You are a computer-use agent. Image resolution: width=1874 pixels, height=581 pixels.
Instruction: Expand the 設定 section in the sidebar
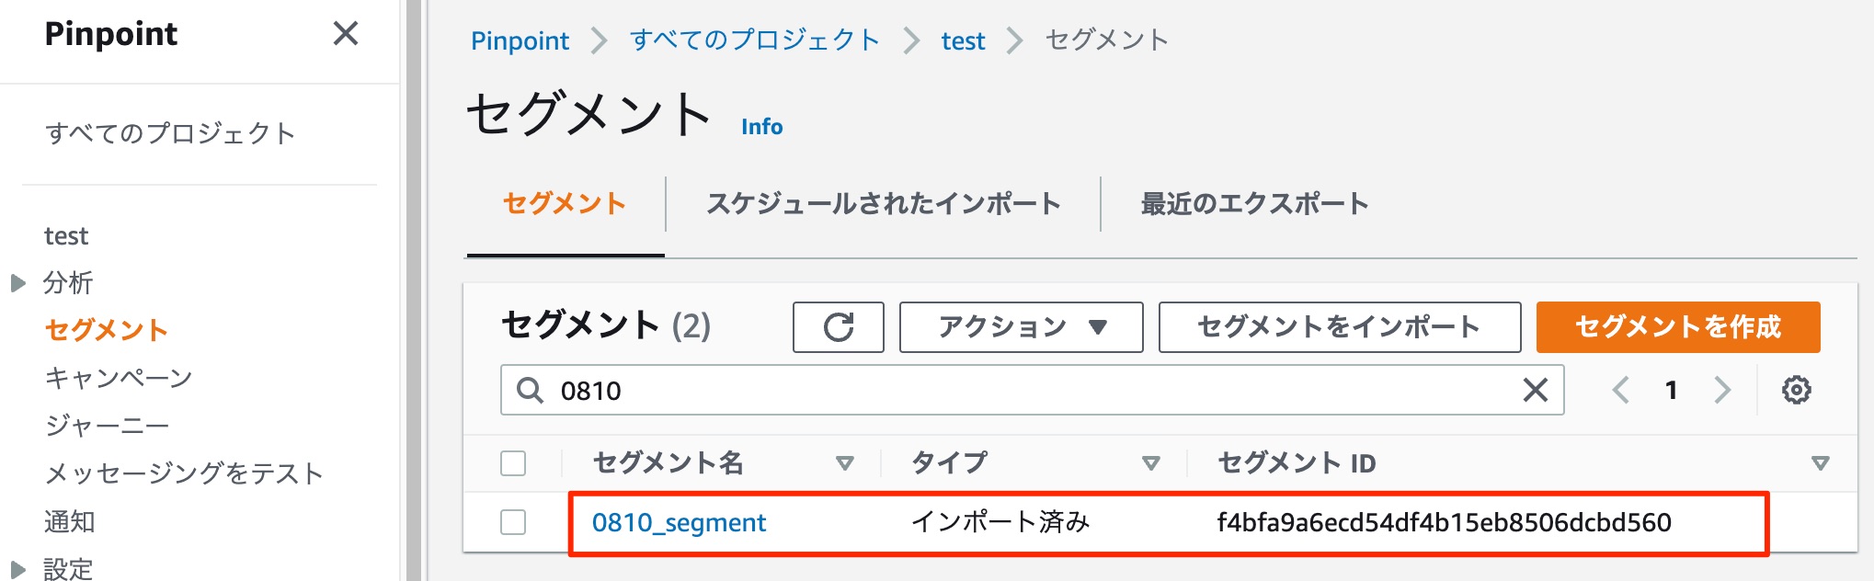click(18, 567)
